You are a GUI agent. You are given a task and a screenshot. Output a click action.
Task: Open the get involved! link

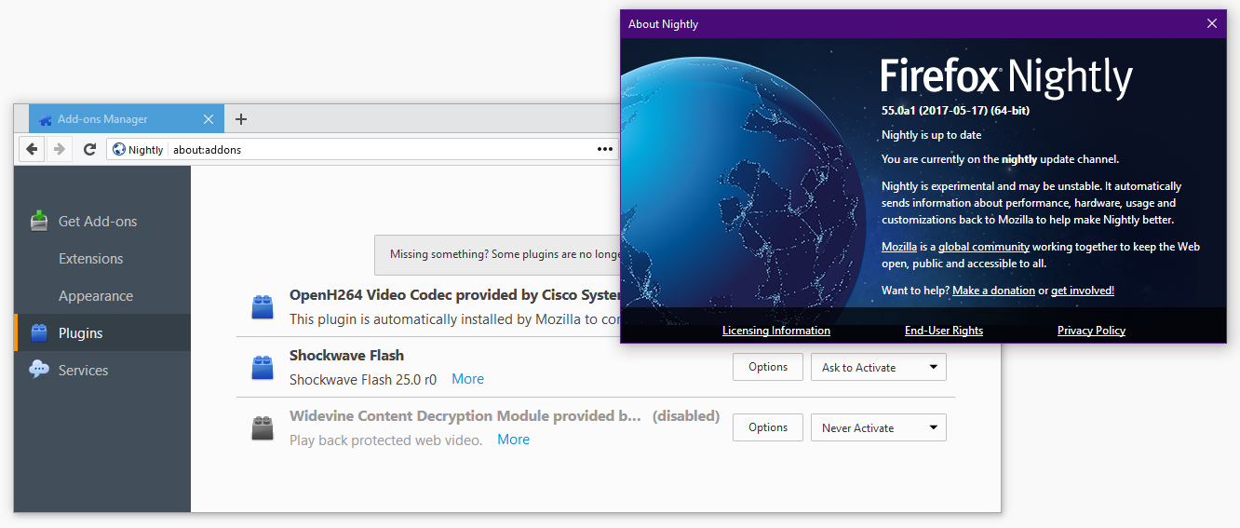click(x=1083, y=291)
